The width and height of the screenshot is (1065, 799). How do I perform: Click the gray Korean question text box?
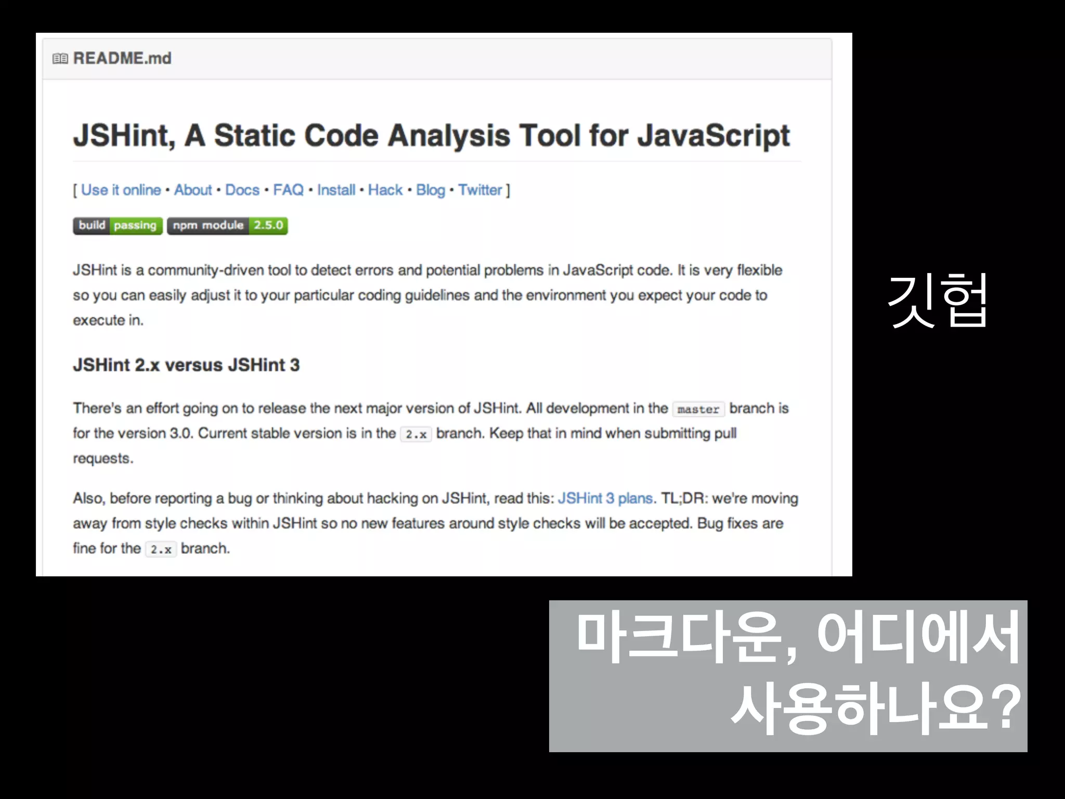788,676
